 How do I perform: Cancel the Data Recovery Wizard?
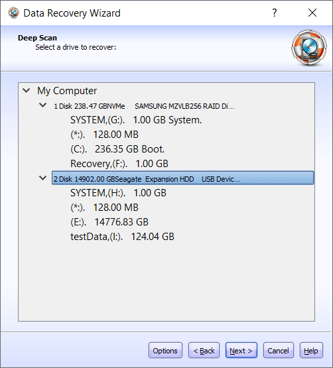click(279, 350)
